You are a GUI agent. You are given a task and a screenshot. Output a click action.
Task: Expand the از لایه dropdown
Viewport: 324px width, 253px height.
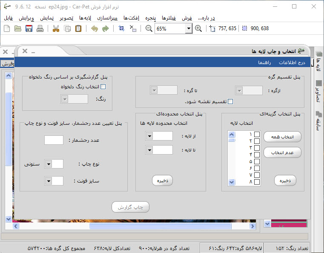coord(149,136)
